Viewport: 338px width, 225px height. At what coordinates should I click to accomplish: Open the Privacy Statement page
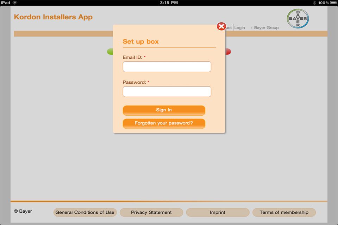[151, 212]
